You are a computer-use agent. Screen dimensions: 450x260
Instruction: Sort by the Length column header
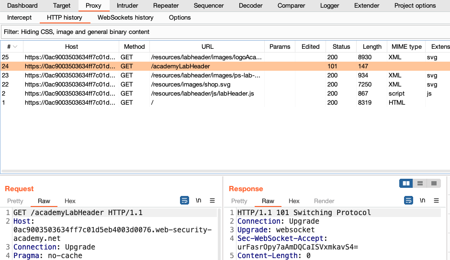pyautogui.click(x=372, y=46)
